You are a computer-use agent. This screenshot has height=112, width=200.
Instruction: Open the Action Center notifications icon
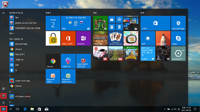(195, 109)
